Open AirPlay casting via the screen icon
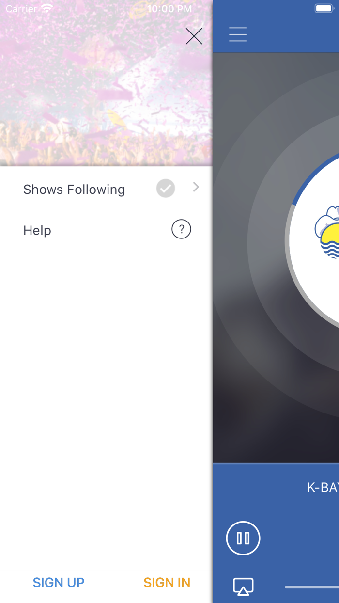The width and height of the screenshot is (339, 603). 243,587
